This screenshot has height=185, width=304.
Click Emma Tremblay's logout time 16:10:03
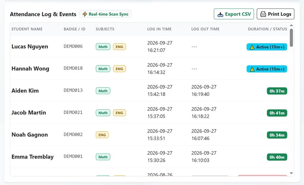[201, 160]
